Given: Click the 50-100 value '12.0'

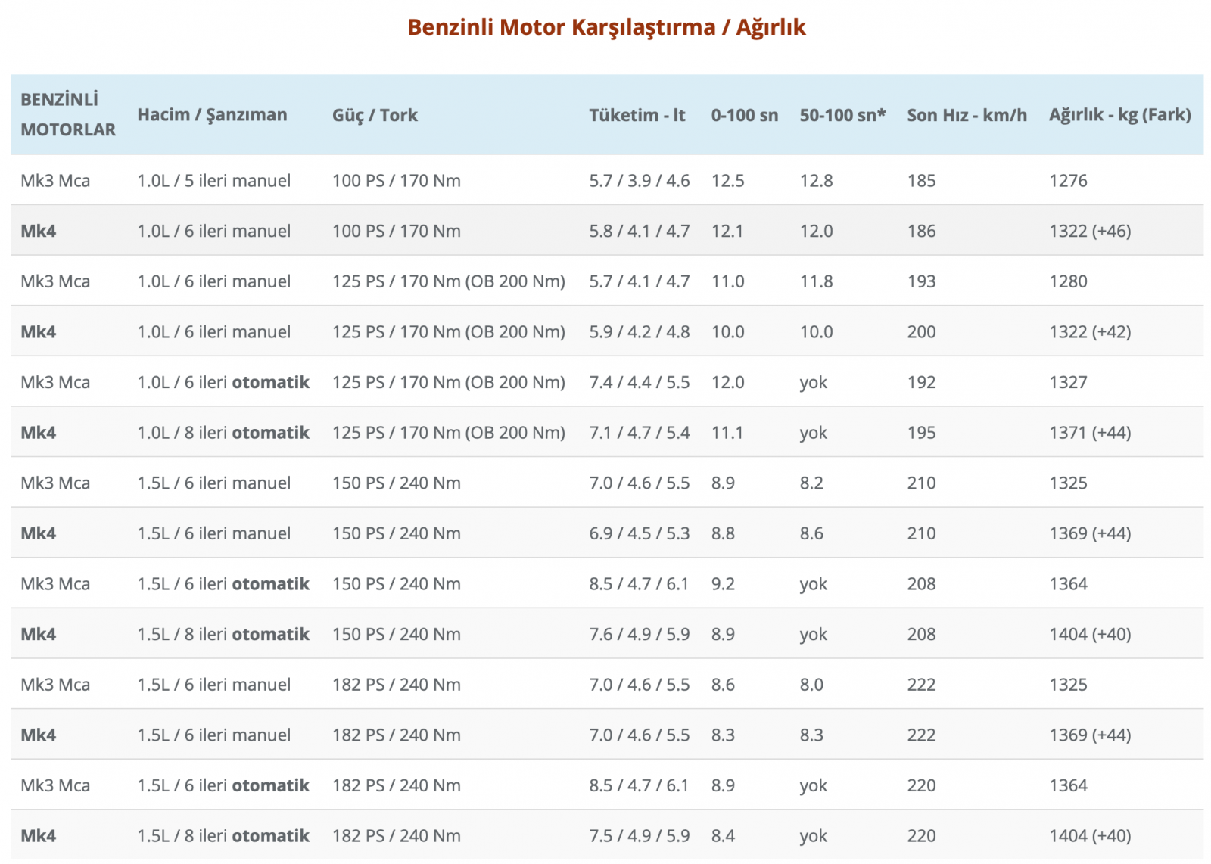Looking at the screenshot, I should pyautogui.click(x=816, y=232).
